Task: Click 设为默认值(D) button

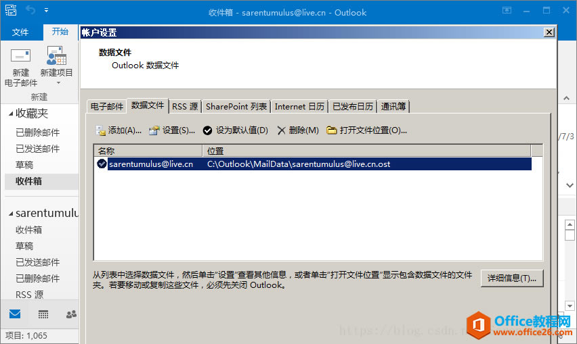Action: [x=236, y=130]
